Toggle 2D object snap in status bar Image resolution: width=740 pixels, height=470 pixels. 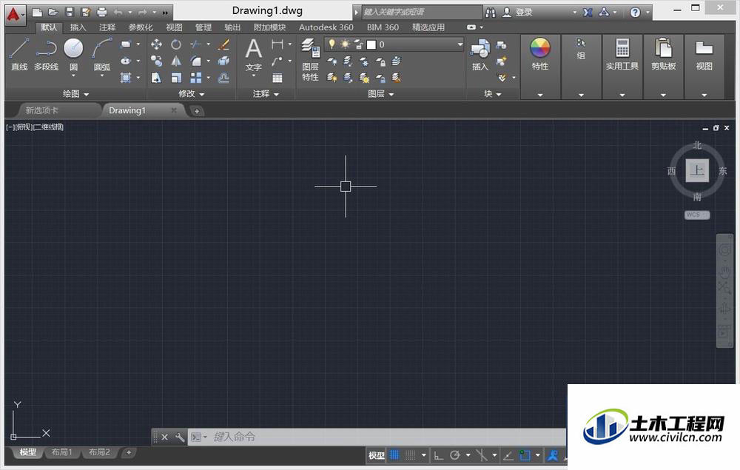[x=525, y=455]
